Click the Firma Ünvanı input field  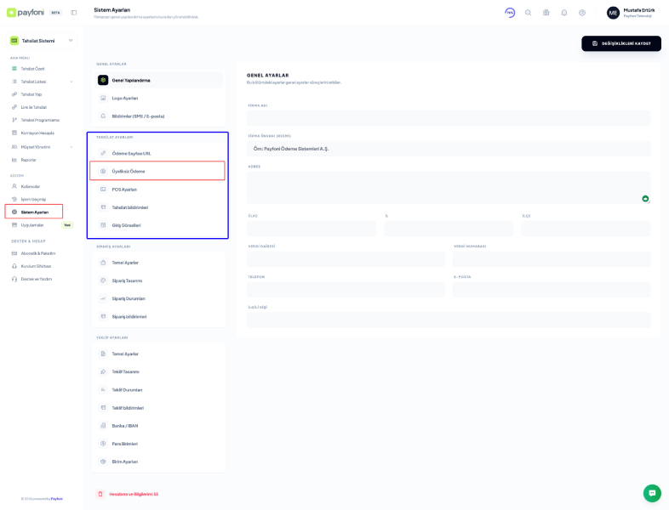pyautogui.click(x=449, y=149)
